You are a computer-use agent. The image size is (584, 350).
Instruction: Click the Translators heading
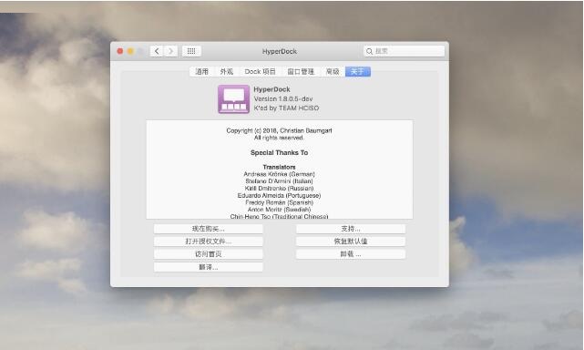point(279,167)
